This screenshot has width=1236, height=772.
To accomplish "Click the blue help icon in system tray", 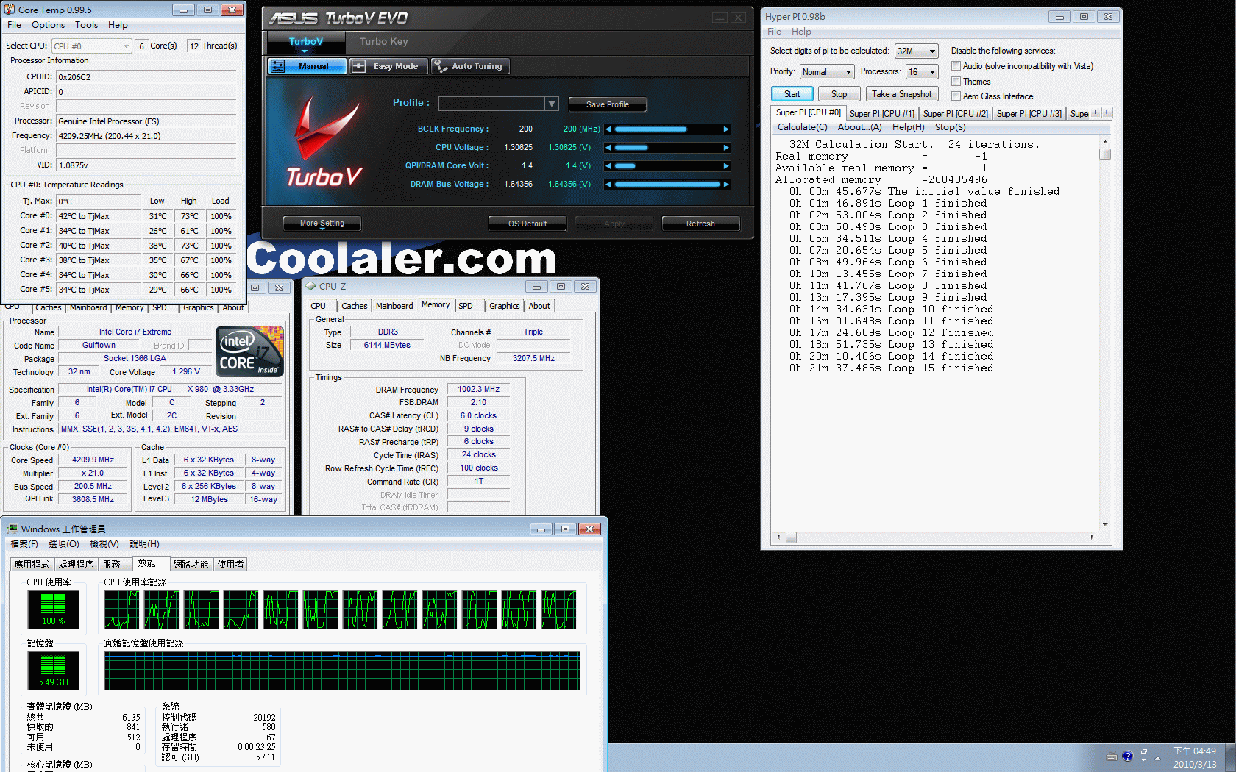I will 1127,756.
